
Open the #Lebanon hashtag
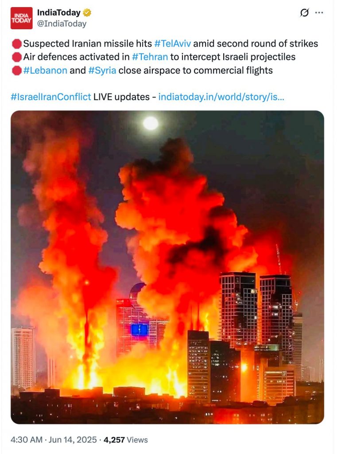coord(45,70)
